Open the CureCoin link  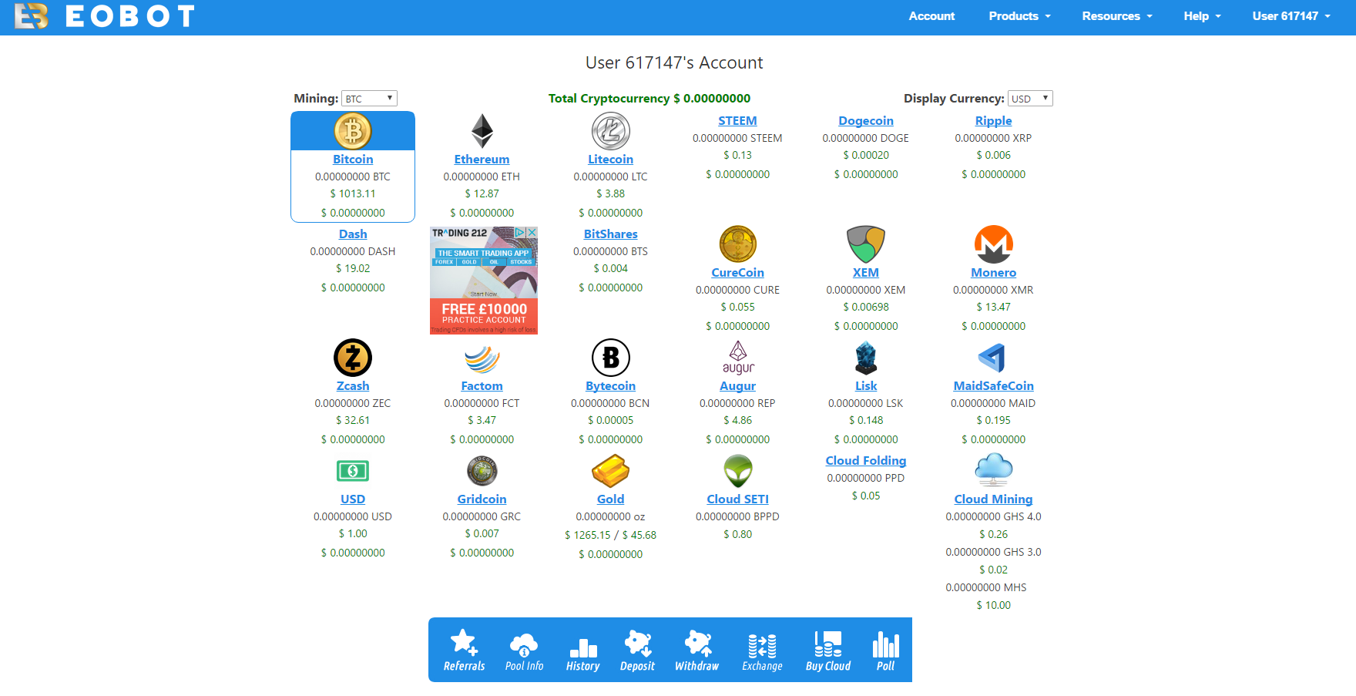pos(738,273)
